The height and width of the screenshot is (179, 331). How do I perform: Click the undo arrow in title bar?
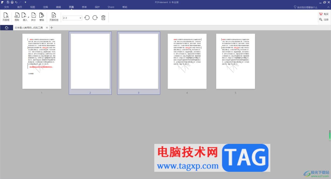tap(16, 2)
